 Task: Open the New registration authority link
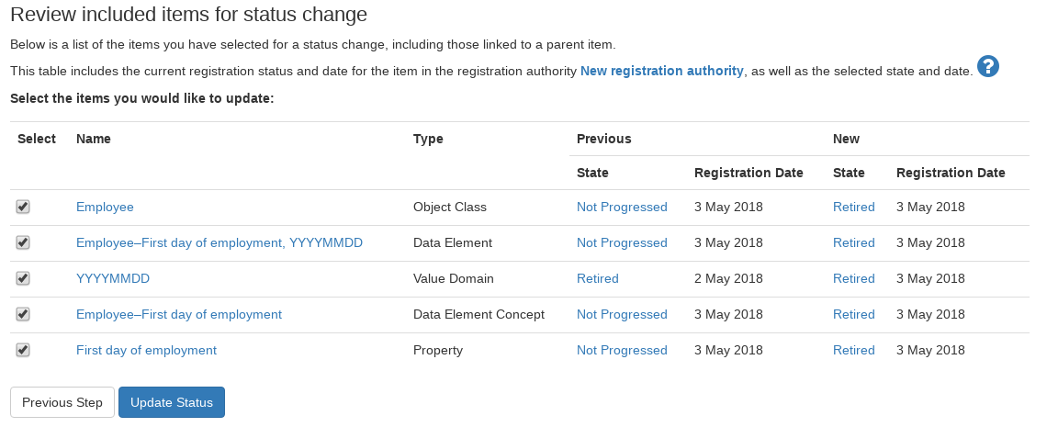click(x=661, y=71)
